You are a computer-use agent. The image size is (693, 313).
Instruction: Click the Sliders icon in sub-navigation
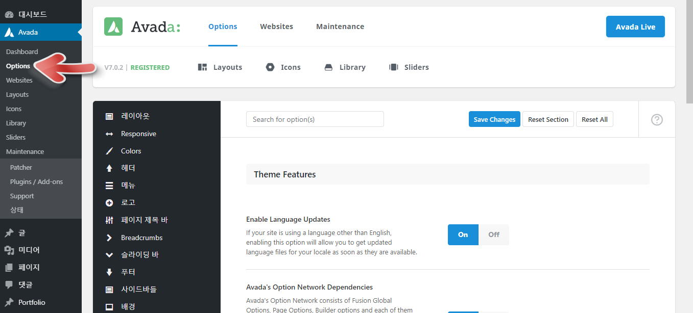pos(394,67)
